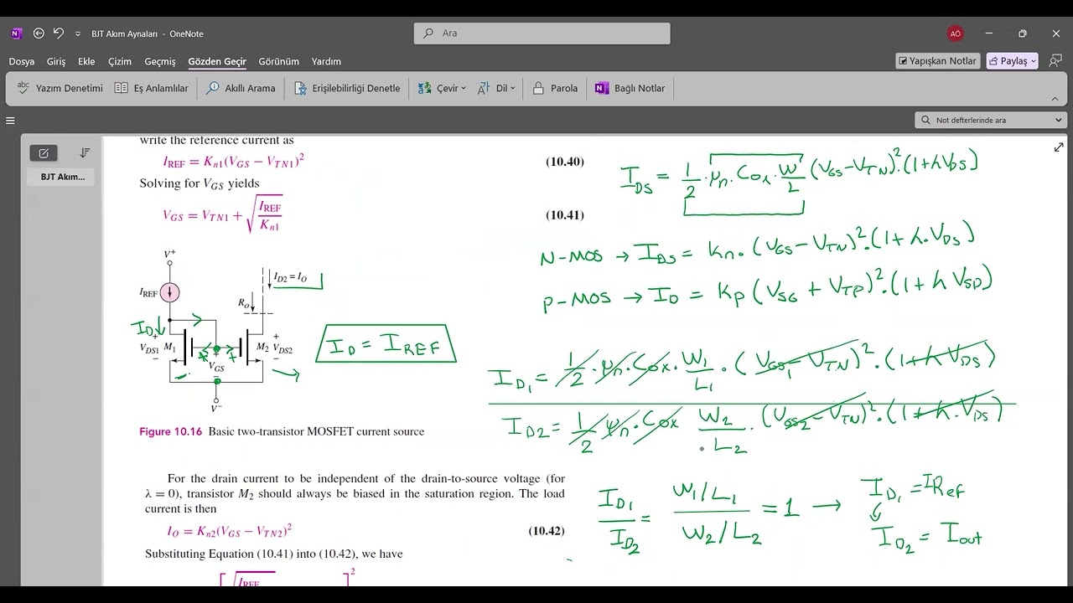Switch to the Giriş tab
This screenshot has width=1073, height=603.
(56, 61)
